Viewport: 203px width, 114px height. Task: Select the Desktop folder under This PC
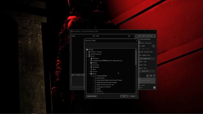[95, 63]
